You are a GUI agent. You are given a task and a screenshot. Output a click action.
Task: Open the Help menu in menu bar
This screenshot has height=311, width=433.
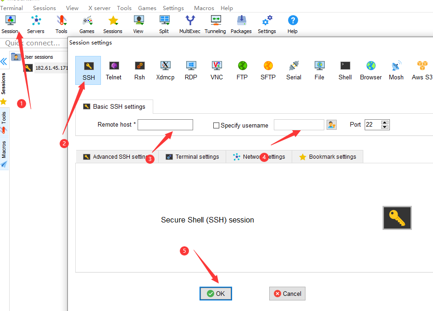click(227, 8)
